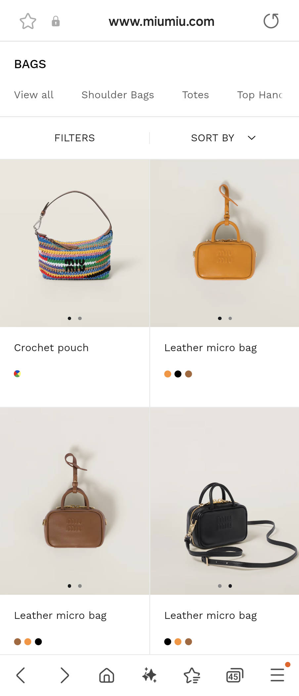Click the chevron next to SORT BY

coord(252,138)
